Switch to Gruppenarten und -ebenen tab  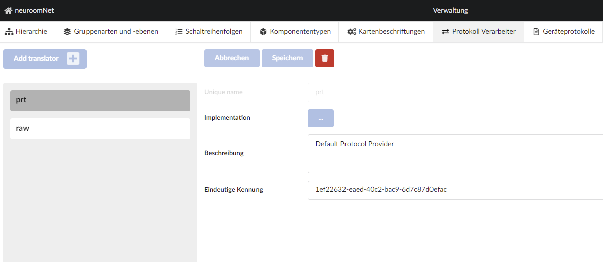tap(111, 32)
